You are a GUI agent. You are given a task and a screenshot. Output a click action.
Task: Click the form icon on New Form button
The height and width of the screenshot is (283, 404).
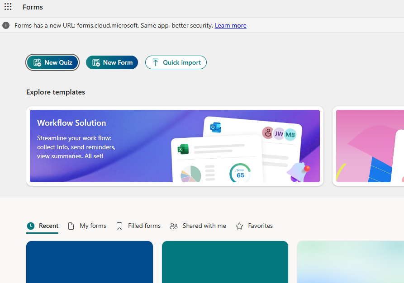(96, 62)
